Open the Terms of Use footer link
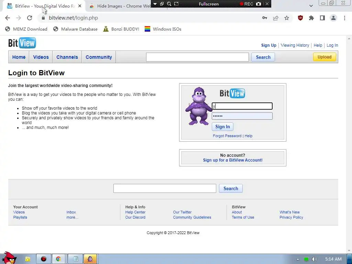 click(x=243, y=217)
